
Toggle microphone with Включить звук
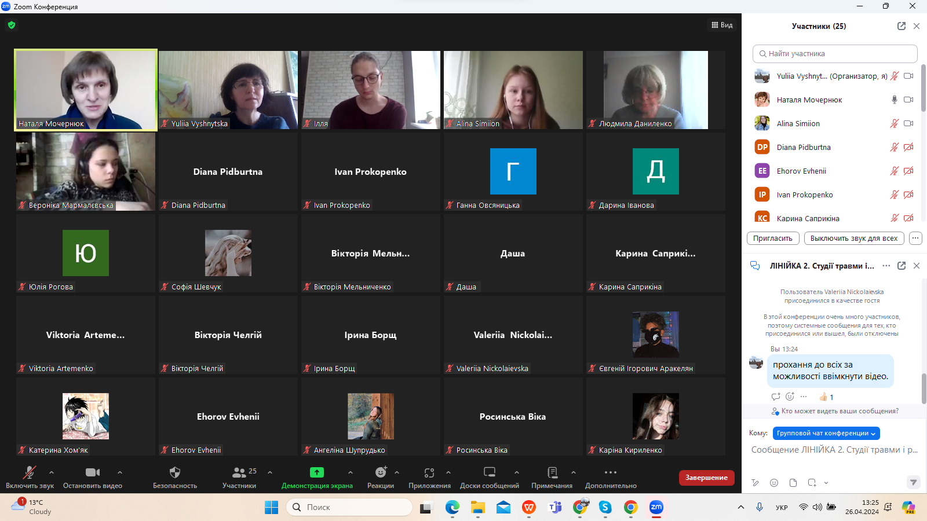[30, 472]
